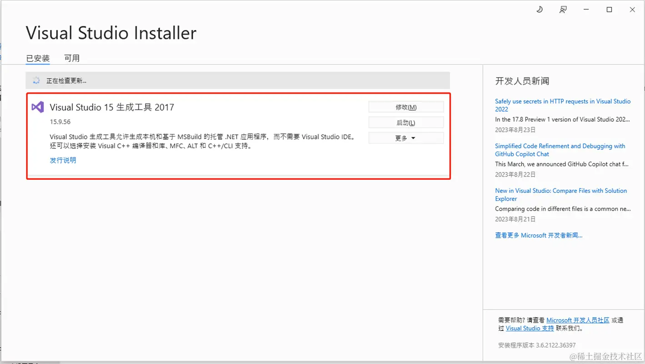Viewport: 645px width, 364px height.
Task: Open the send feedback icon
Action: (563, 10)
